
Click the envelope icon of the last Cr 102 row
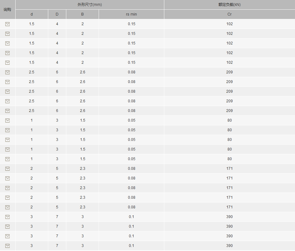click(7, 63)
